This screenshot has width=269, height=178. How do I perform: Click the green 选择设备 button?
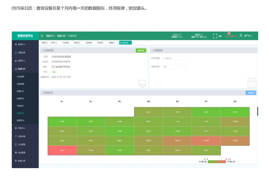(x=140, y=50)
